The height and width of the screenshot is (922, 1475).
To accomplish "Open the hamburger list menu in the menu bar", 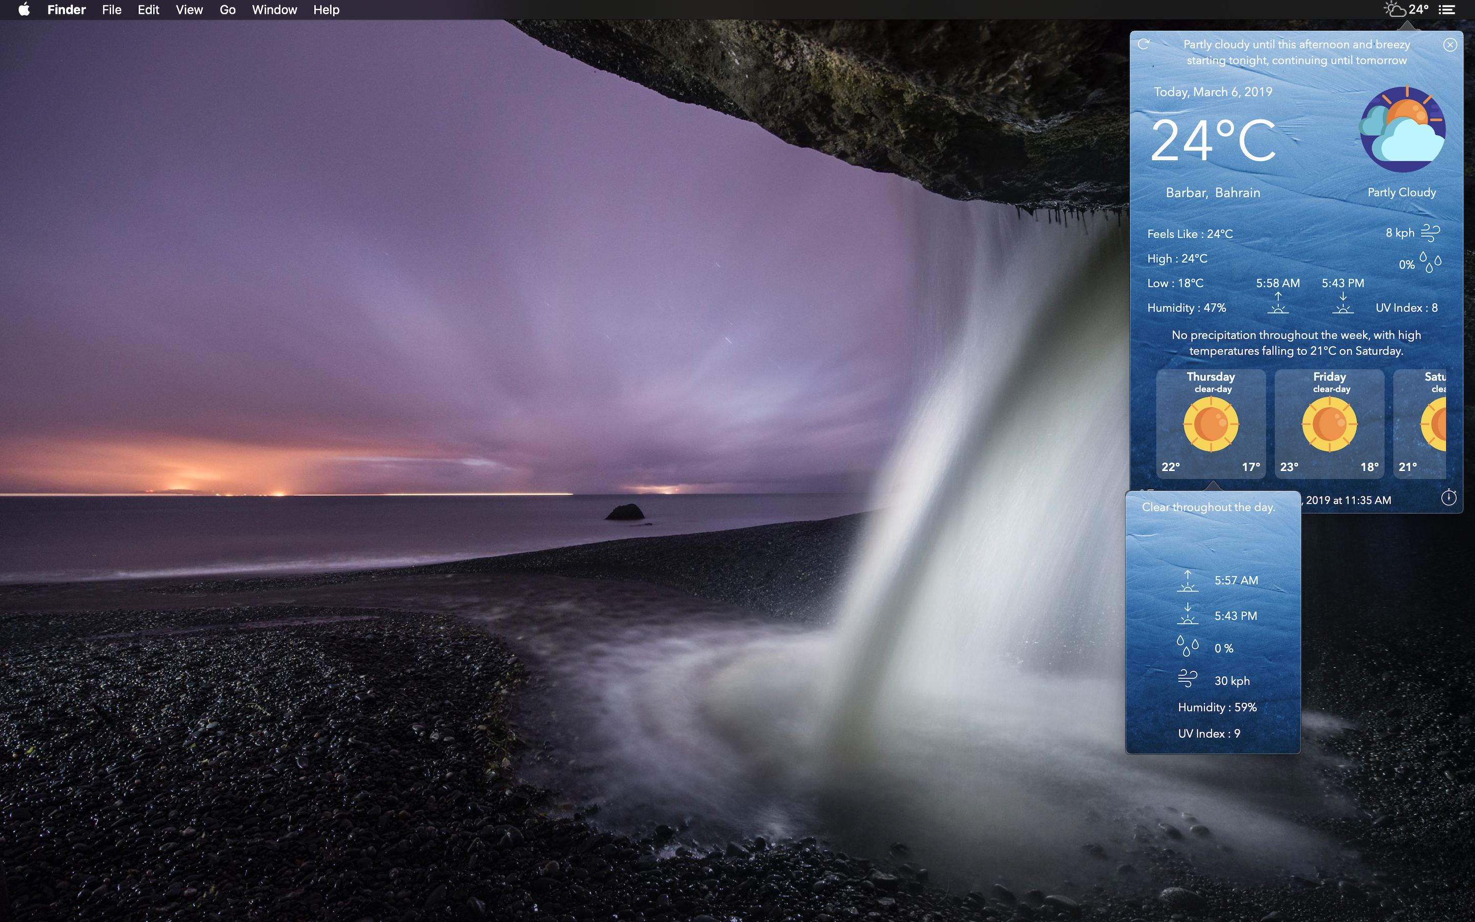I will 1447,9.
